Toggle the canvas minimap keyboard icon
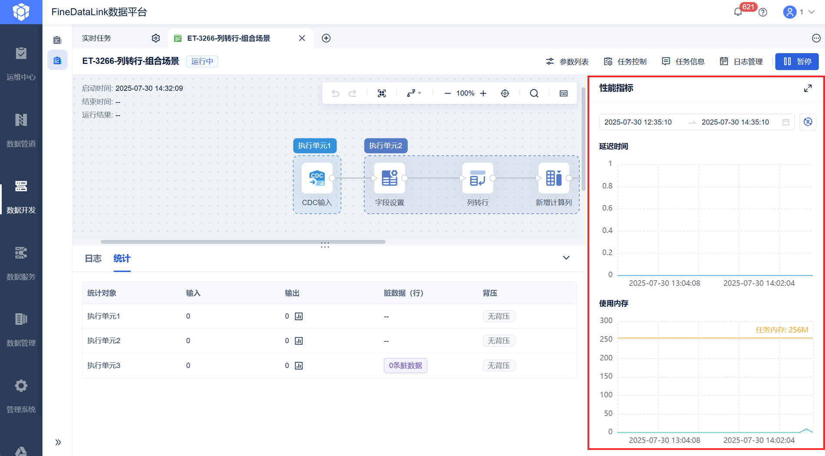Screen dimensions: 825x456 pyautogui.click(x=564, y=93)
